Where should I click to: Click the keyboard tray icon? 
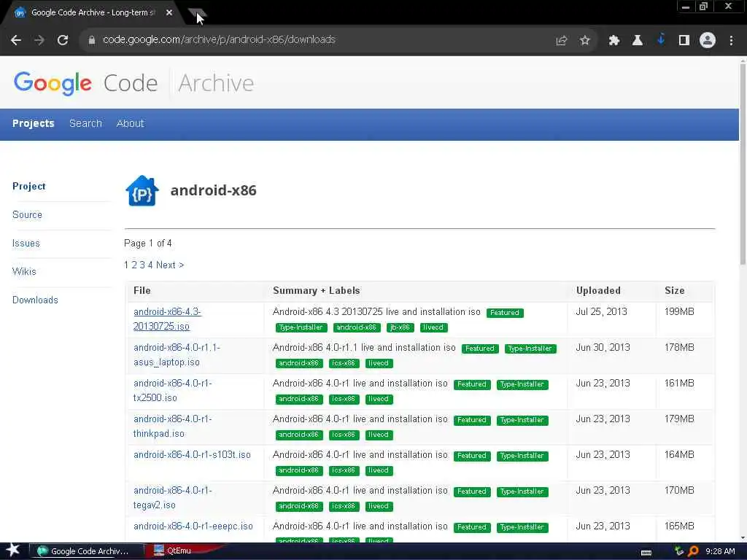[x=646, y=553]
